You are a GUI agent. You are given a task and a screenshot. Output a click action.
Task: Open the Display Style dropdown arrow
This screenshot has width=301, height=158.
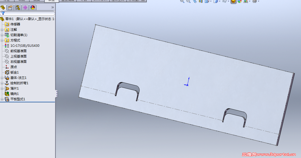(220, 1)
